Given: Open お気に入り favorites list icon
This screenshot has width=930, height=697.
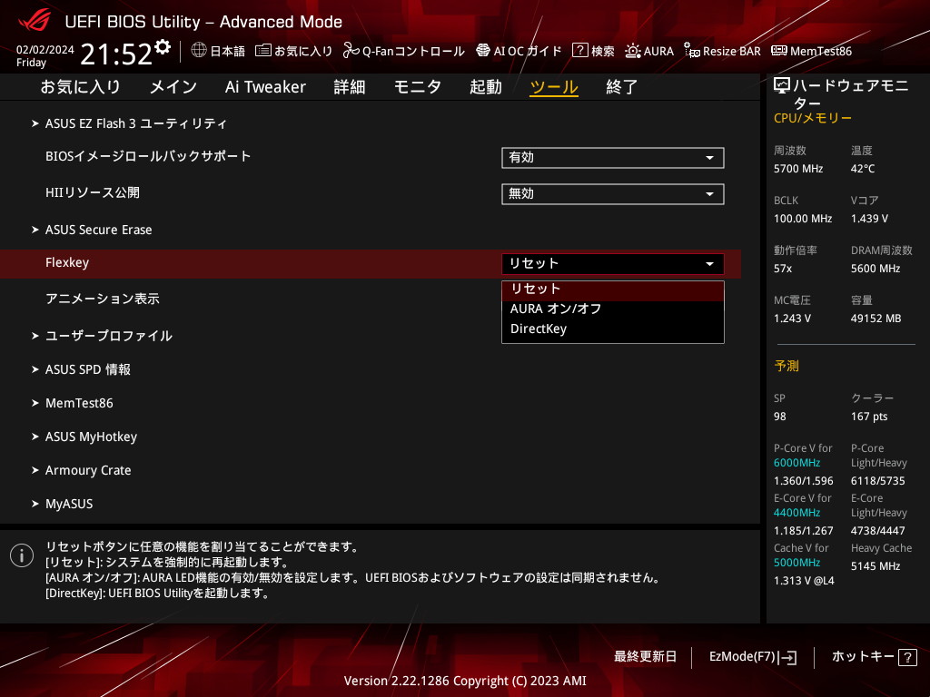Looking at the screenshot, I should pos(262,51).
